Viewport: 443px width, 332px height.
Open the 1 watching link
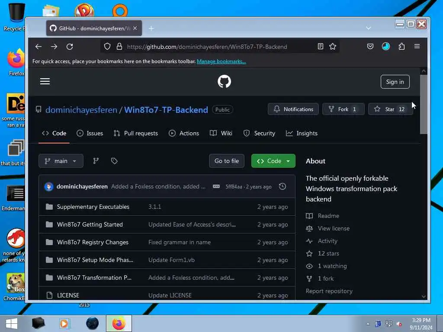(332, 266)
